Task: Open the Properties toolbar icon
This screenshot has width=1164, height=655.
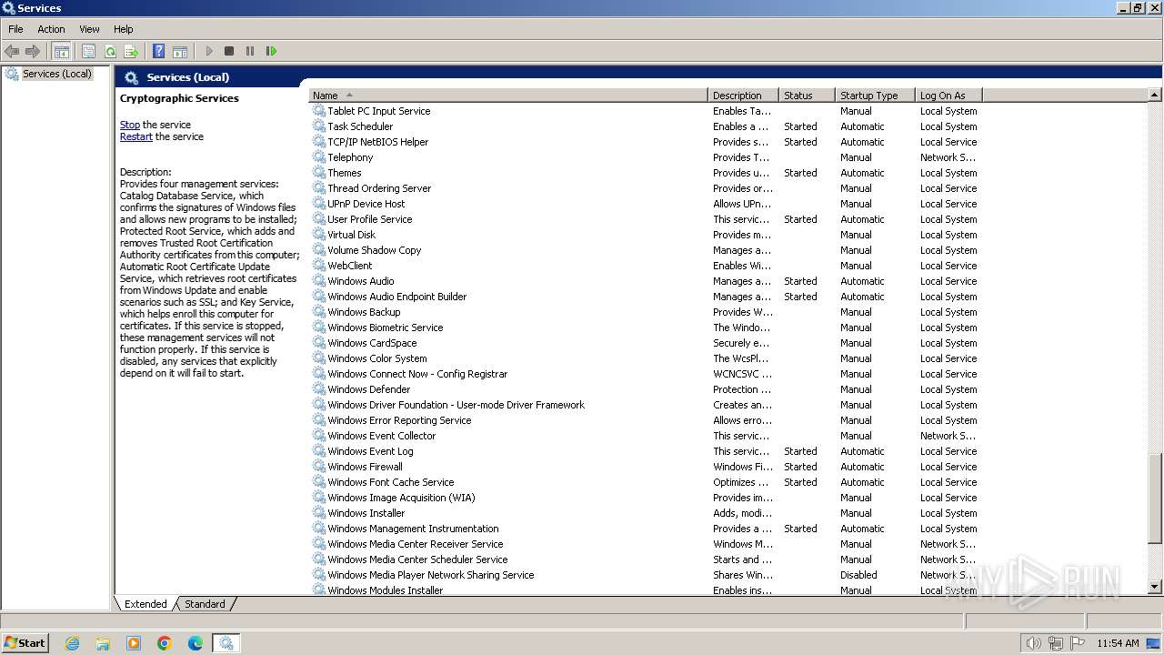Action: click(88, 51)
